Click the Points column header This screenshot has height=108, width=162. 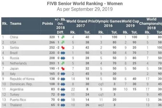tap(48, 24)
